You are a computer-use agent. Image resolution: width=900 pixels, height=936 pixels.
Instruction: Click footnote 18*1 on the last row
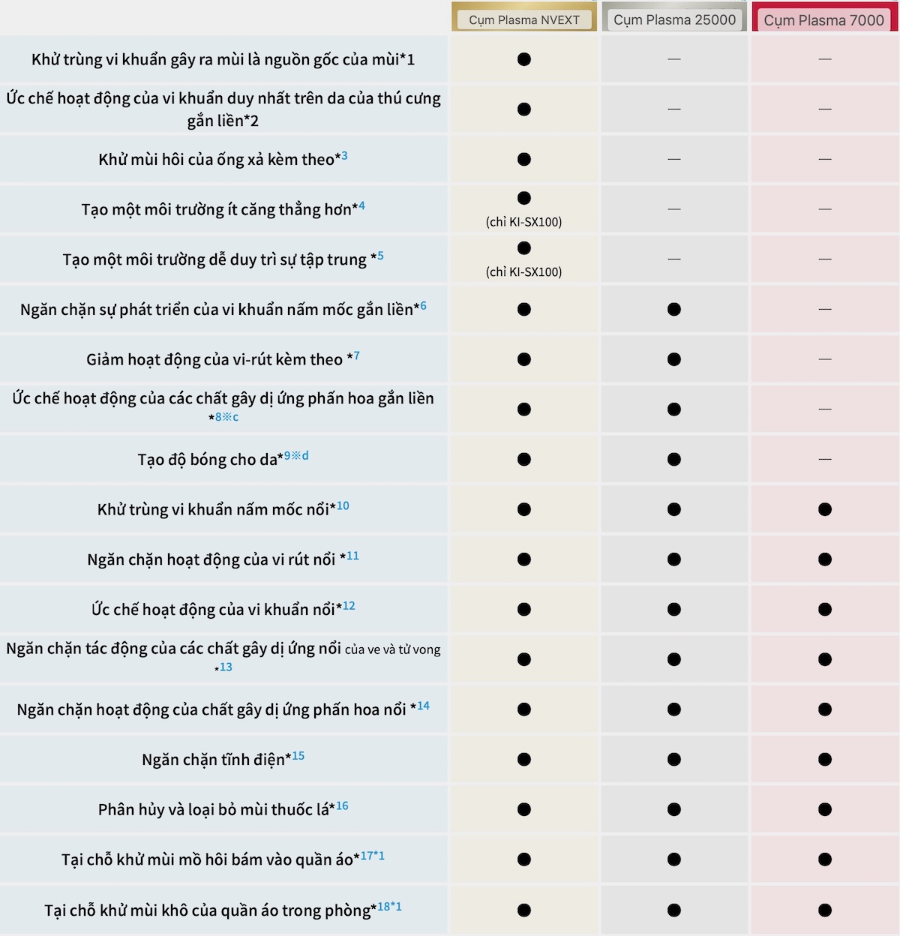click(389, 907)
